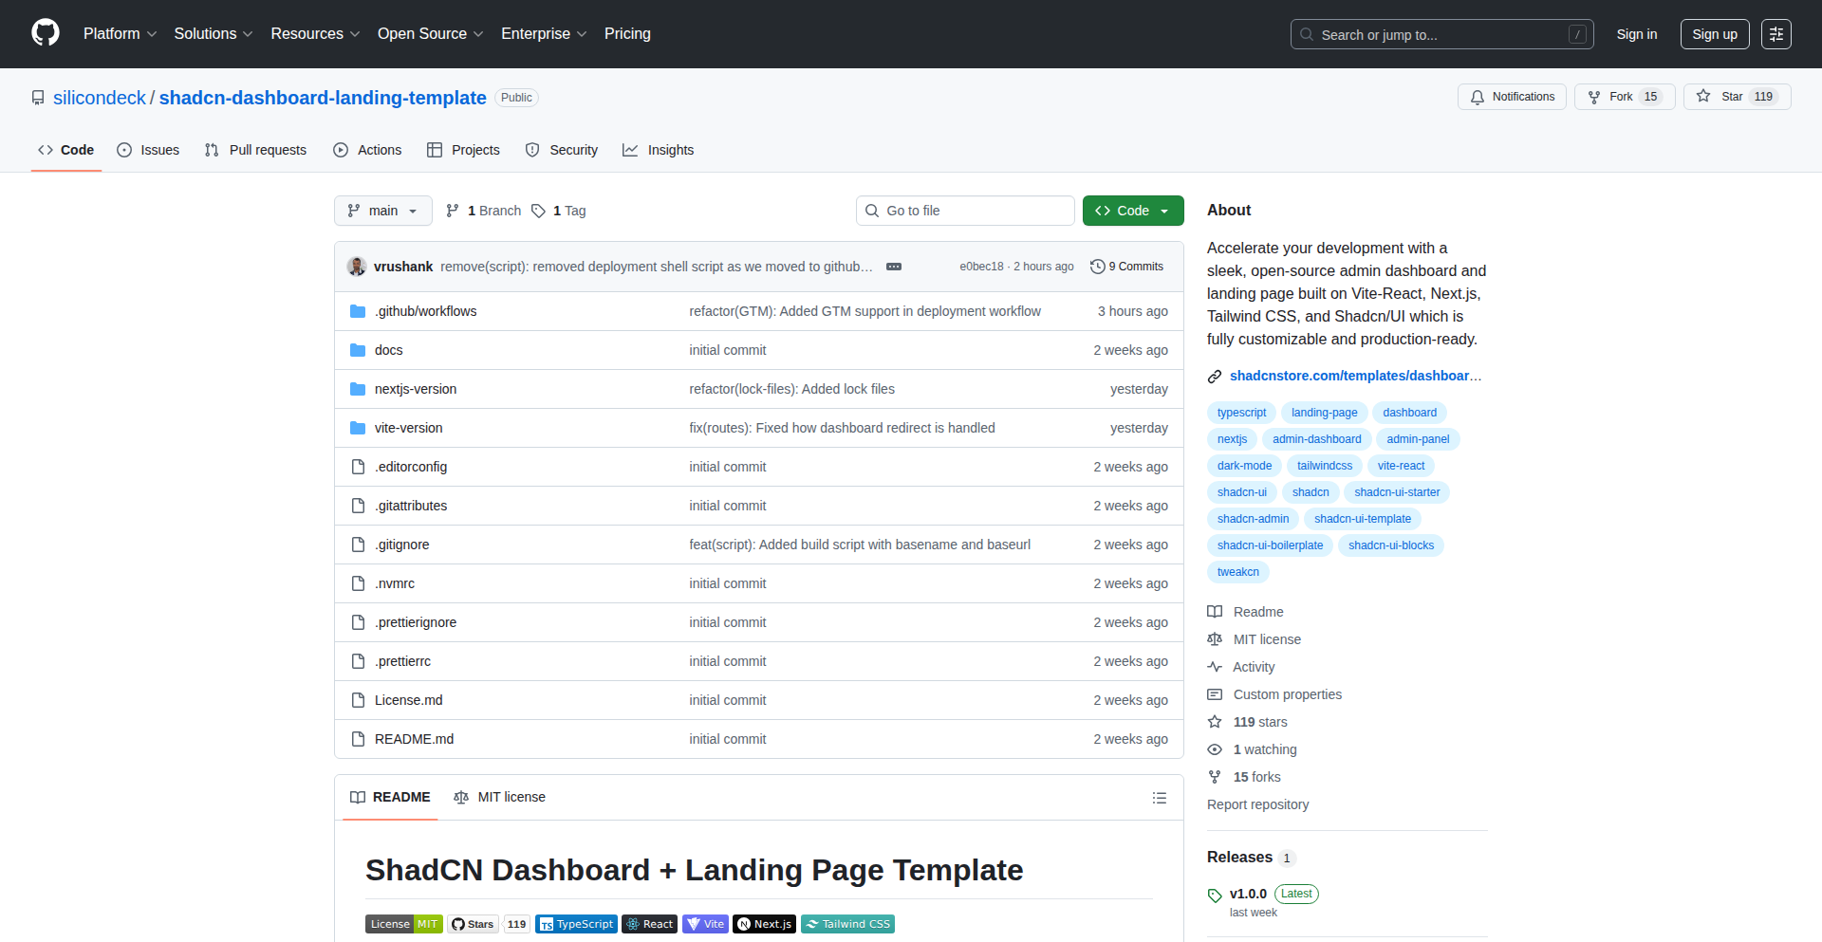
Task: Expand the Resources menu
Action: tap(315, 34)
